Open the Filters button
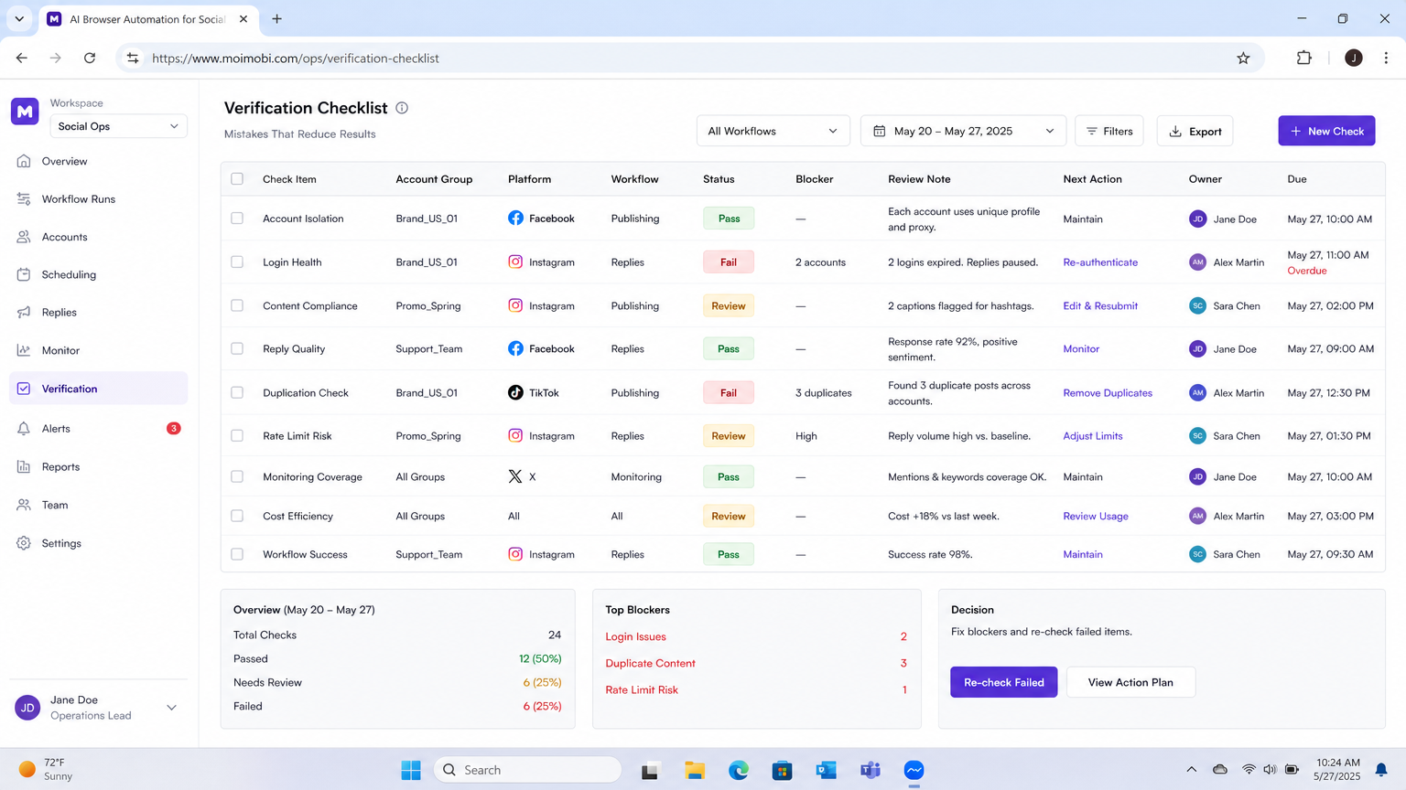The image size is (1406, 790). coord(1109,131)
